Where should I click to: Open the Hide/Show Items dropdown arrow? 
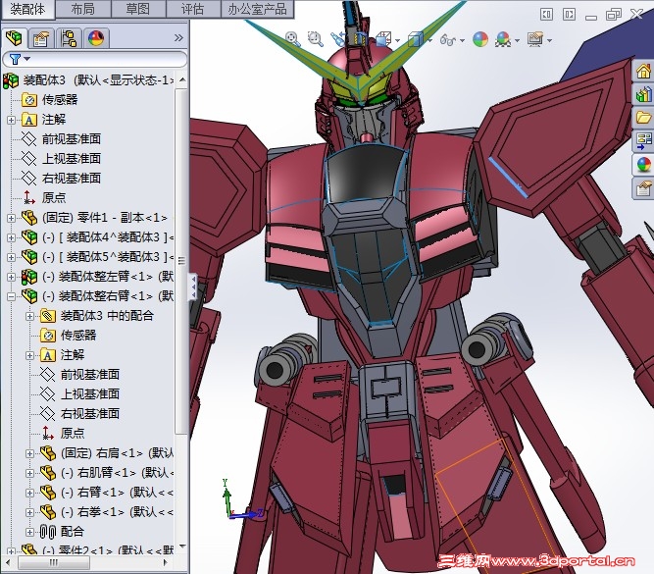tap(462, 40)
